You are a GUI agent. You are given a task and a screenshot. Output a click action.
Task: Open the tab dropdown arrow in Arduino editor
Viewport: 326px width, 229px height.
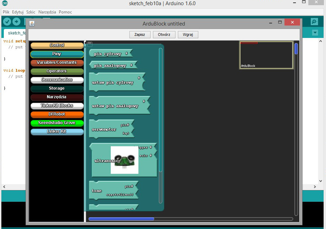coord(315,32)
